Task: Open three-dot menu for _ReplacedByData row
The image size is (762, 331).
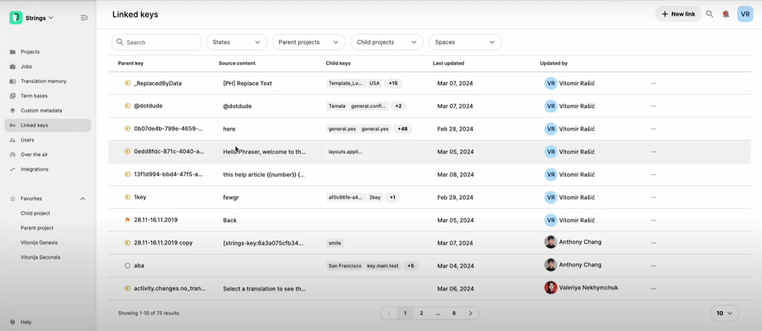Action: tap(653, 83)
